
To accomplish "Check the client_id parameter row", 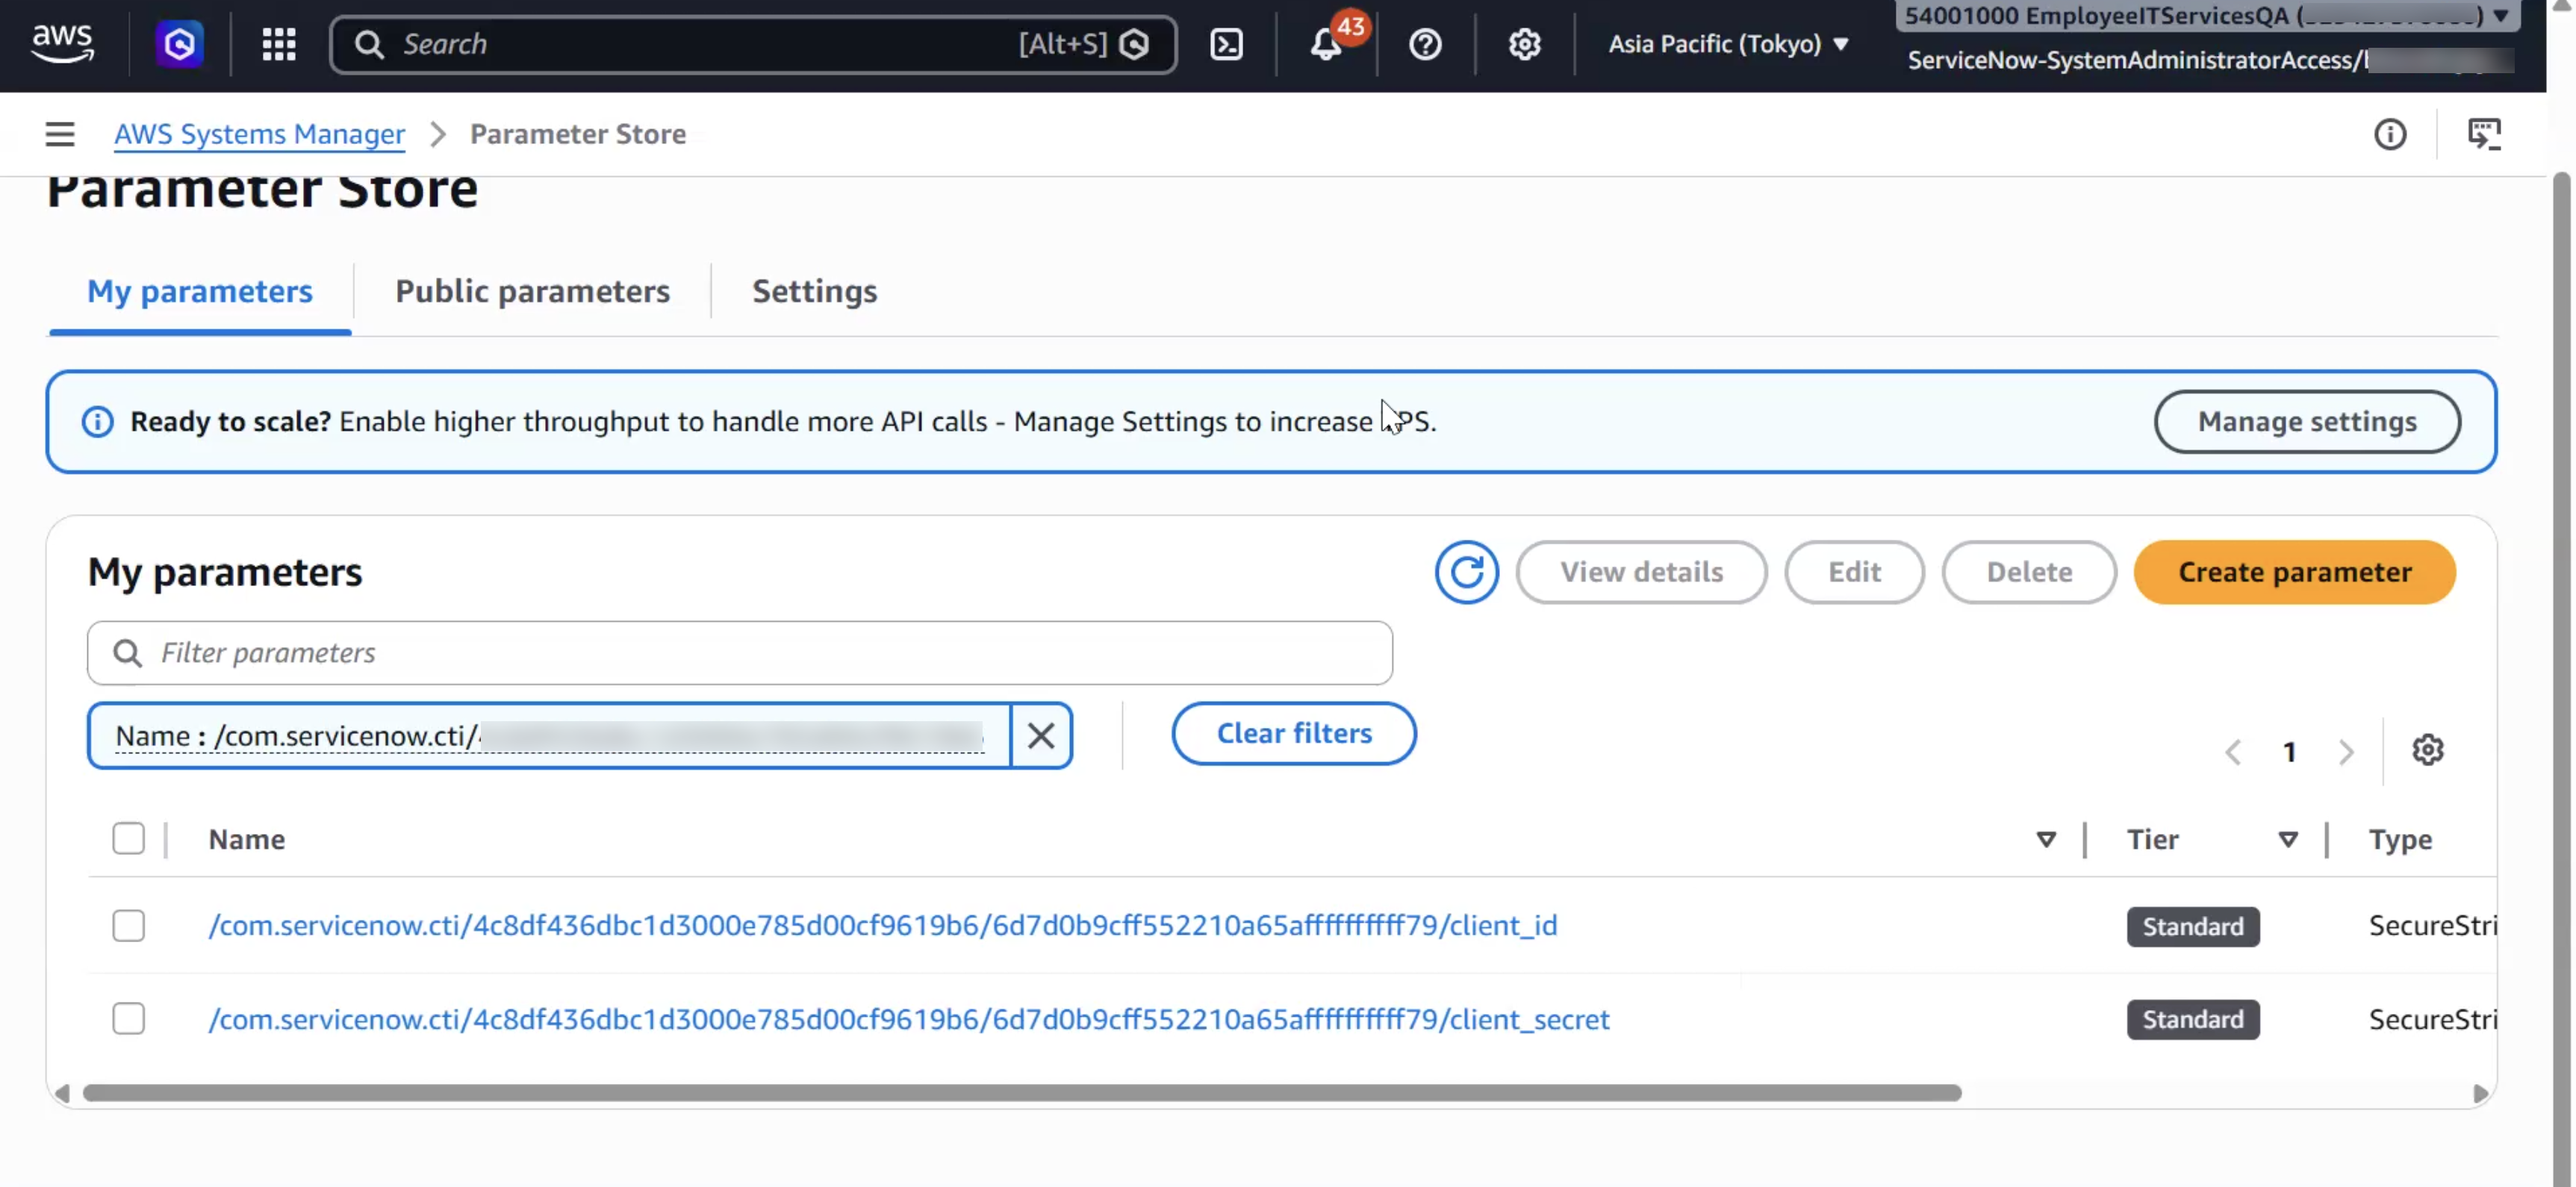I will click(x=128, y=925).
